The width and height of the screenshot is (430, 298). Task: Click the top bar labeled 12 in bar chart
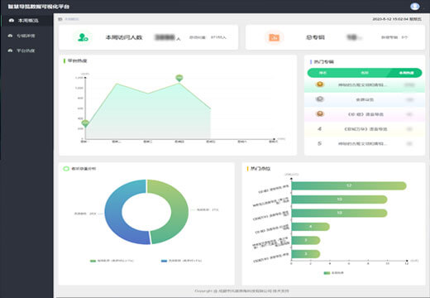click(x=349, y=185)
